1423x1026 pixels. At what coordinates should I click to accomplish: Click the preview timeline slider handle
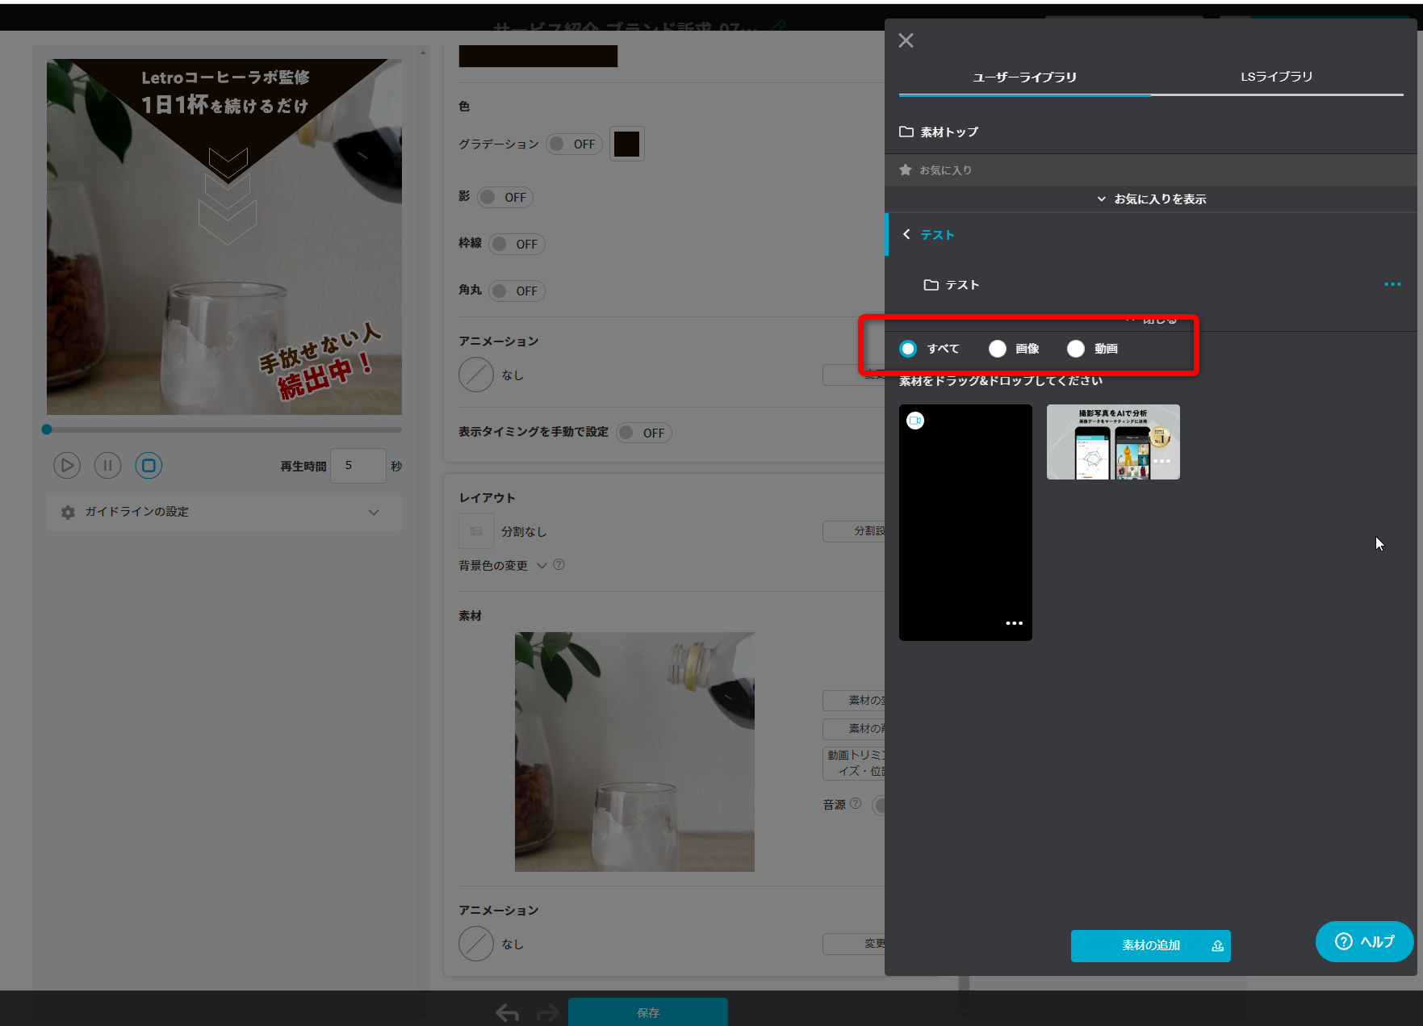(47, 429)
